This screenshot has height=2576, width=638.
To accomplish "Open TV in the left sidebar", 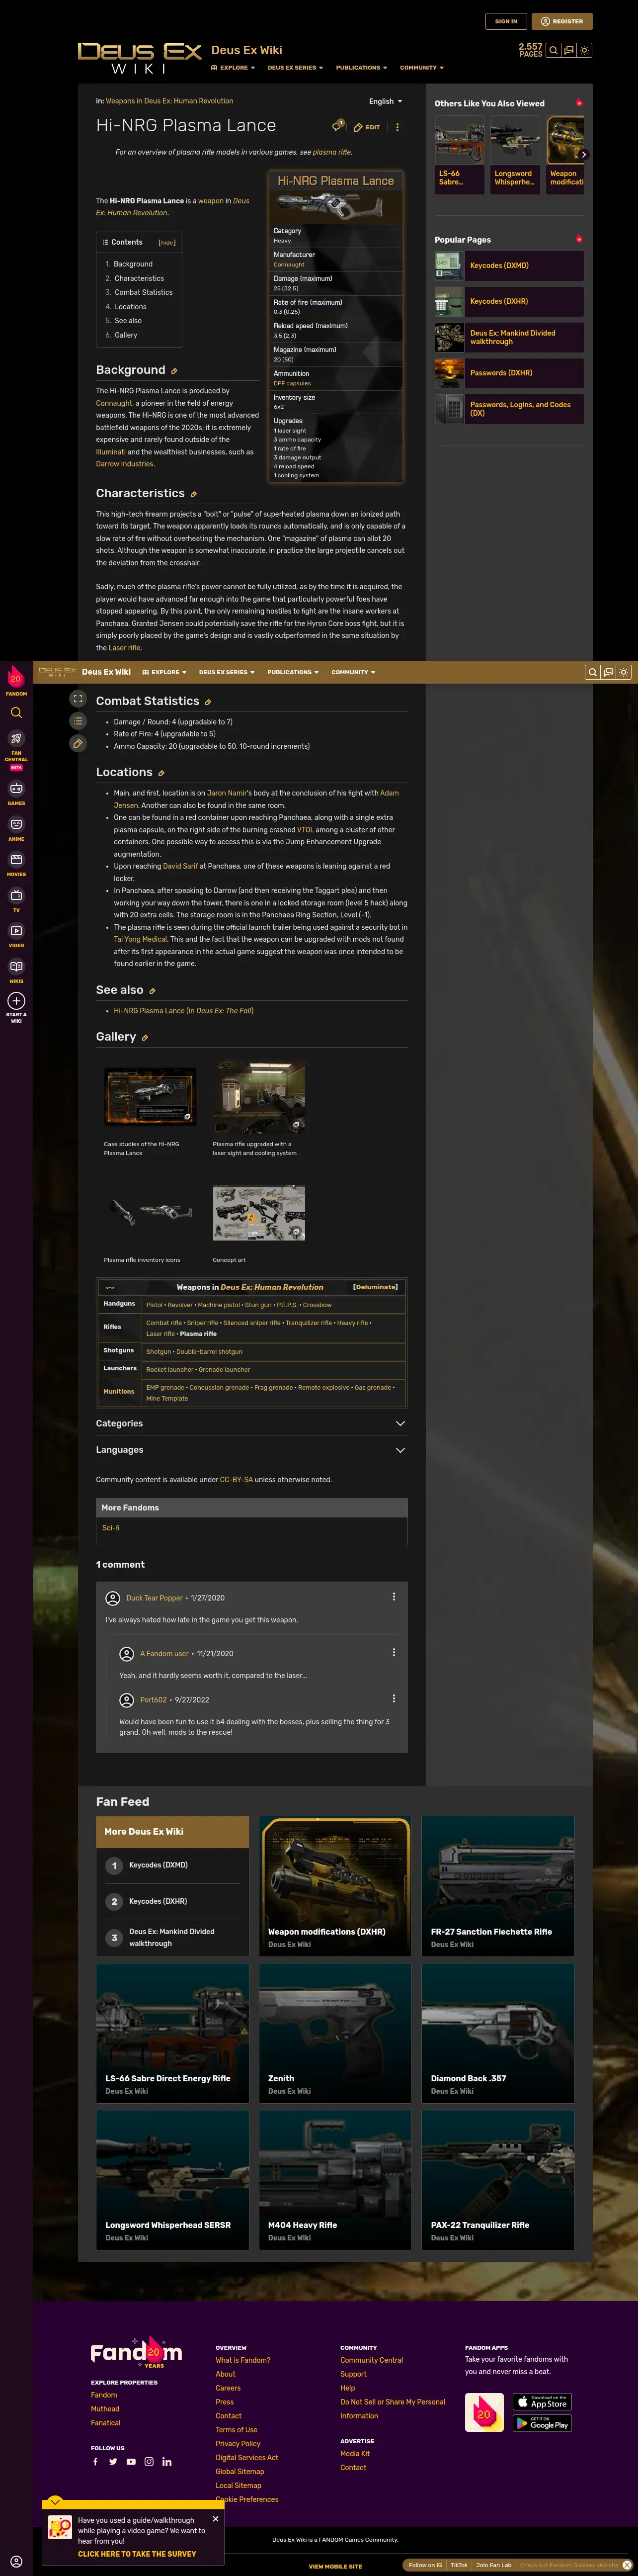I will point(16,900).
